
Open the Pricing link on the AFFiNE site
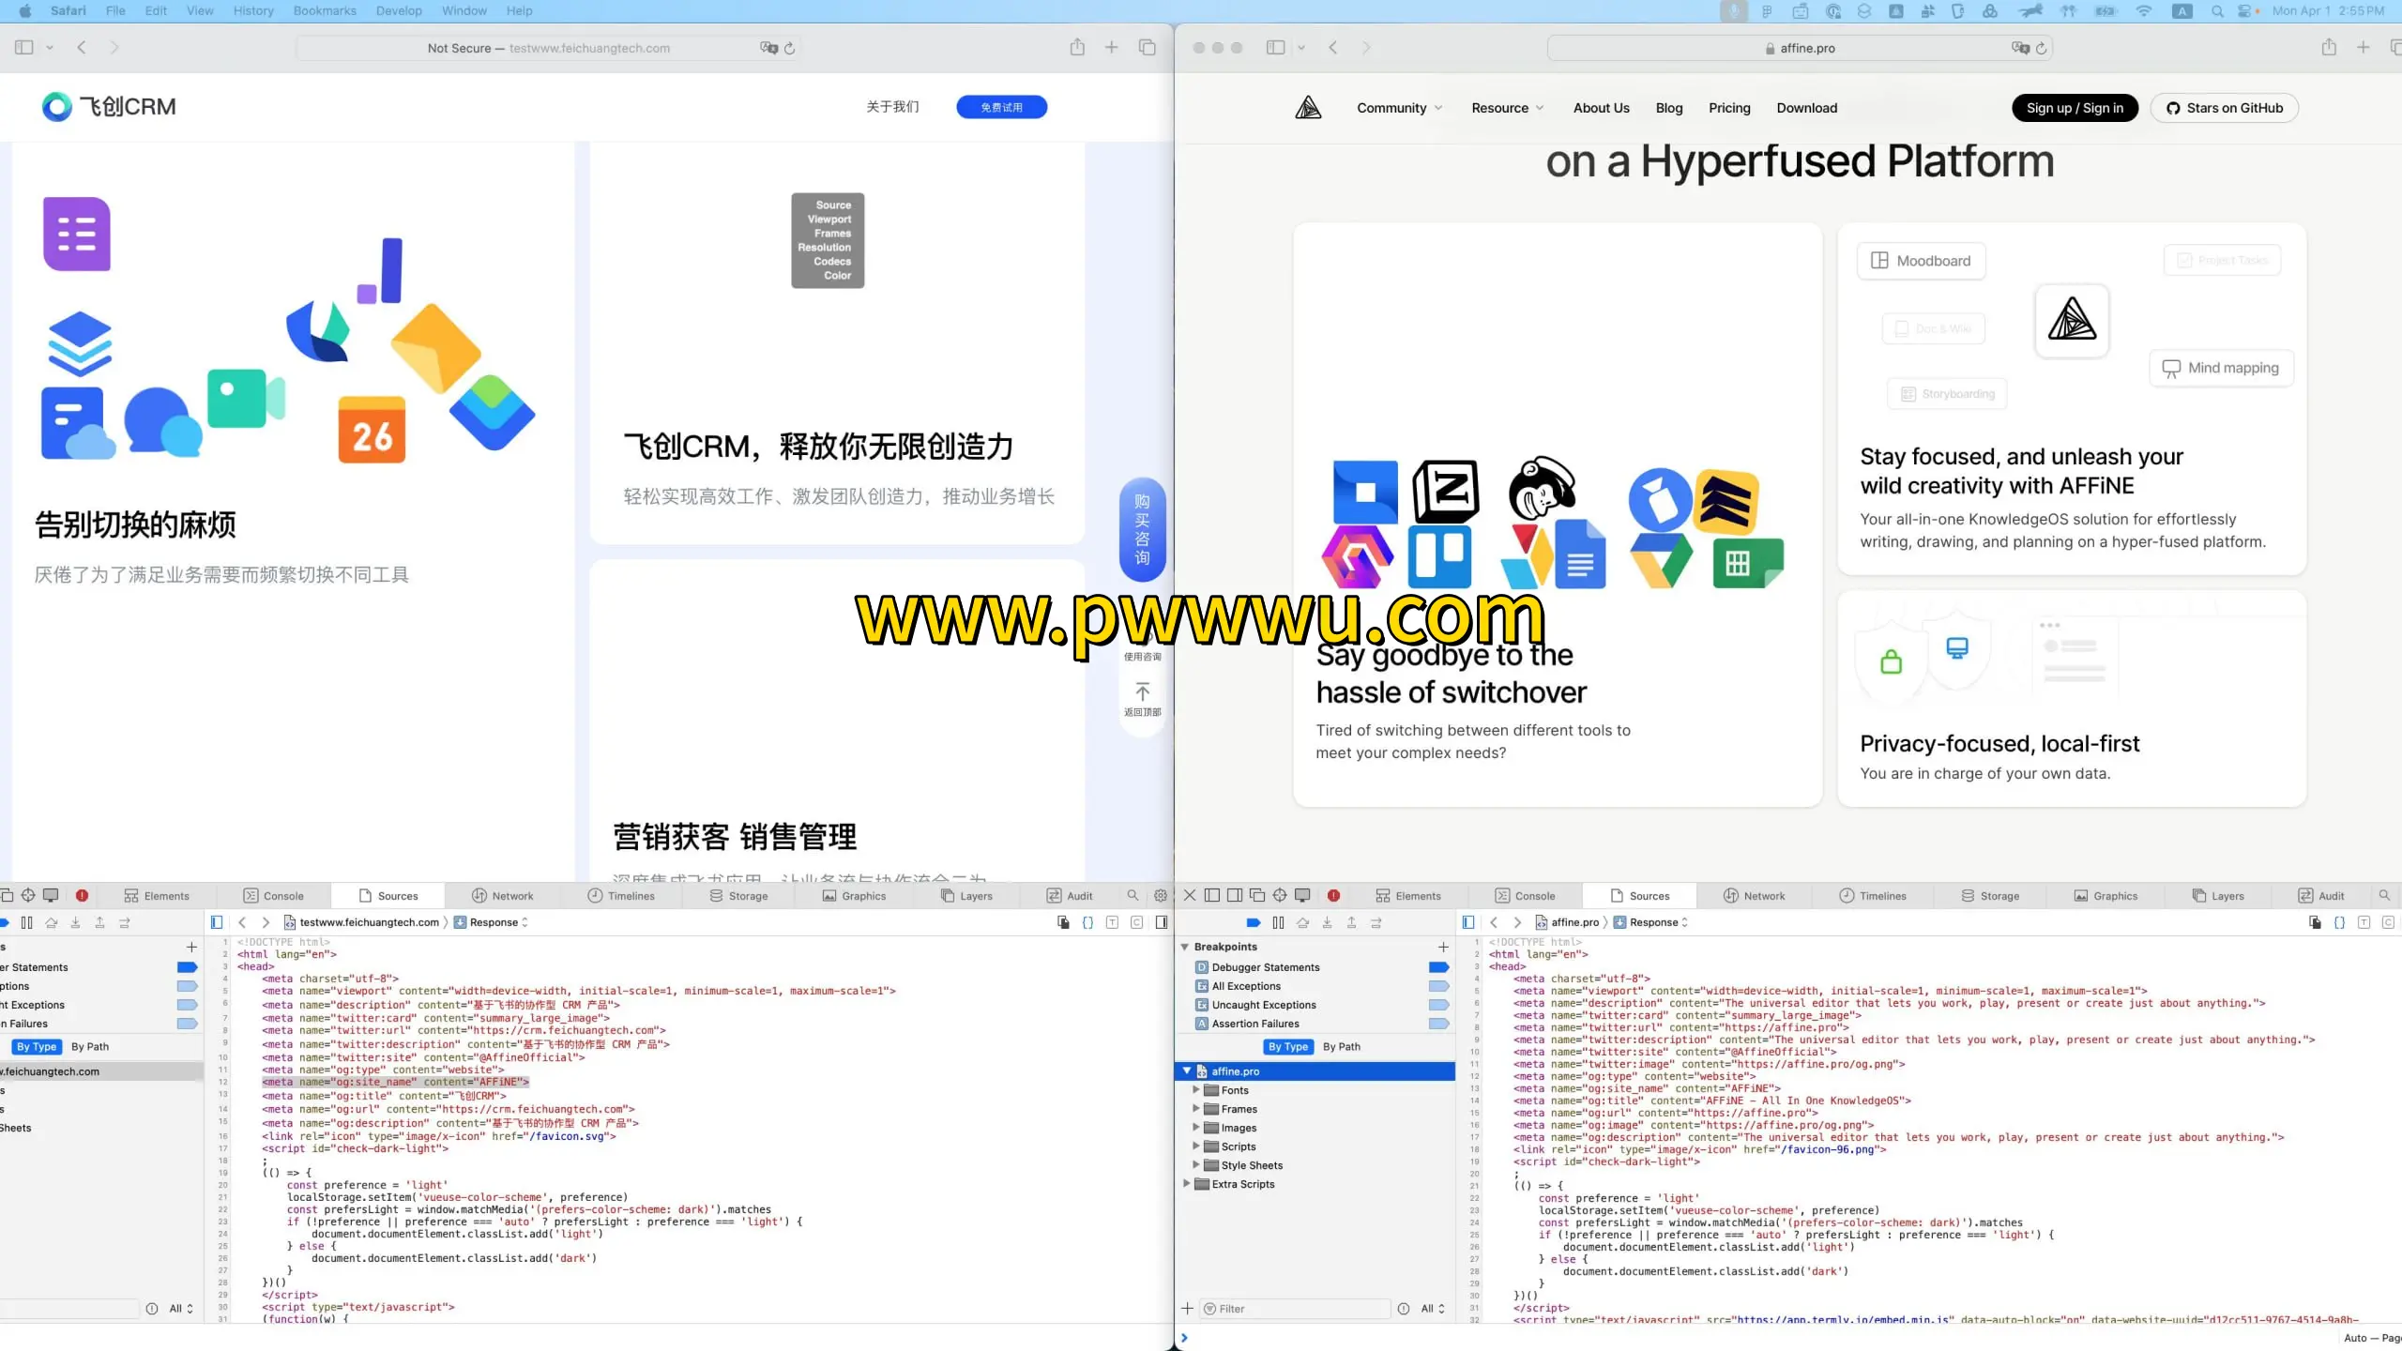1728,108
